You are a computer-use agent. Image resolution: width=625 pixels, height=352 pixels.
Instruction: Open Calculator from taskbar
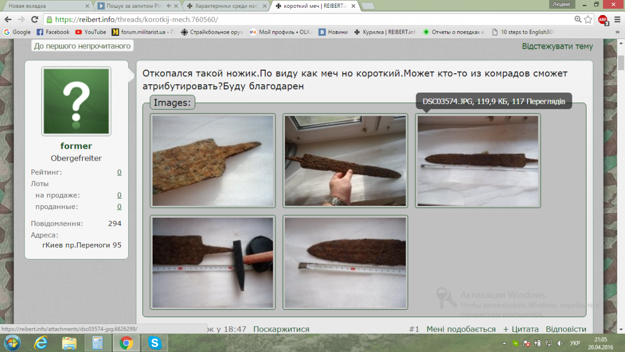tap(97, 343)
